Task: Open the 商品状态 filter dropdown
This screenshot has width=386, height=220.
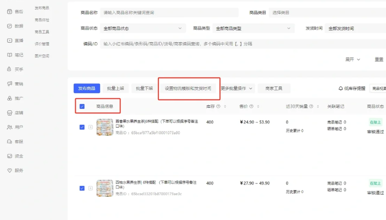Action: click(143, 28)
